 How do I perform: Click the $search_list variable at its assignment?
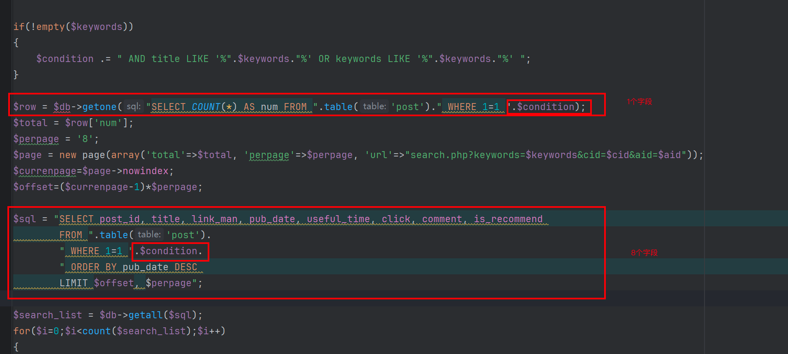(x=48, y=315)
